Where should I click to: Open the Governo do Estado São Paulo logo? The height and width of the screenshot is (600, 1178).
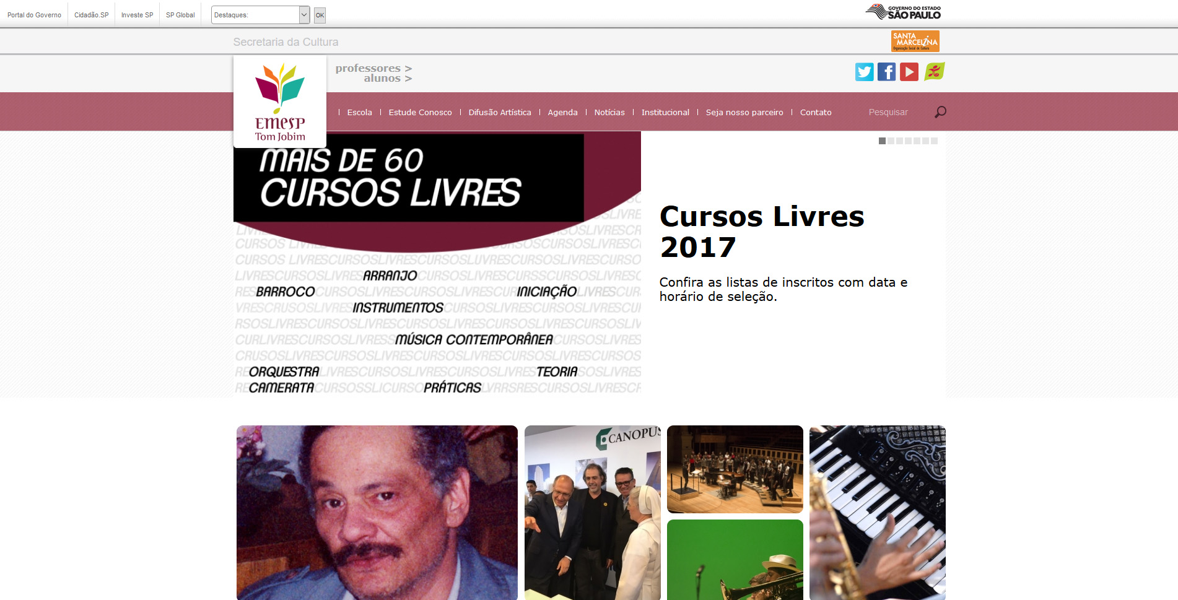(903, 11)
